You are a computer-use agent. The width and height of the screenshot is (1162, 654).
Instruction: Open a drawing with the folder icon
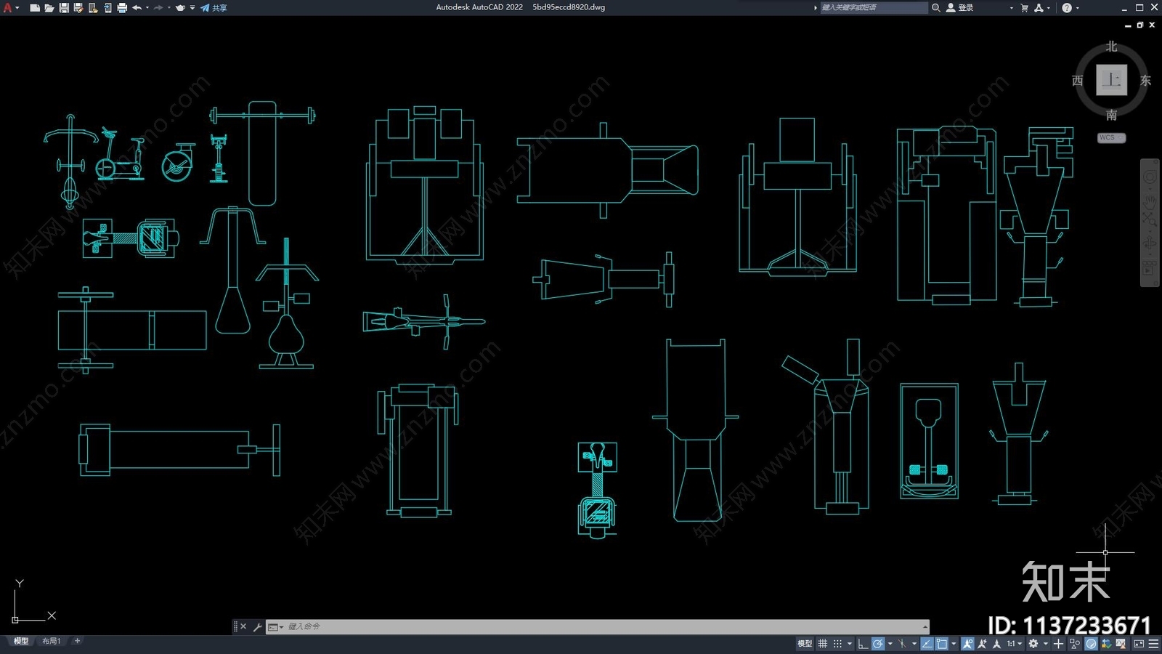pyautogui.click(x=49, y=8)
